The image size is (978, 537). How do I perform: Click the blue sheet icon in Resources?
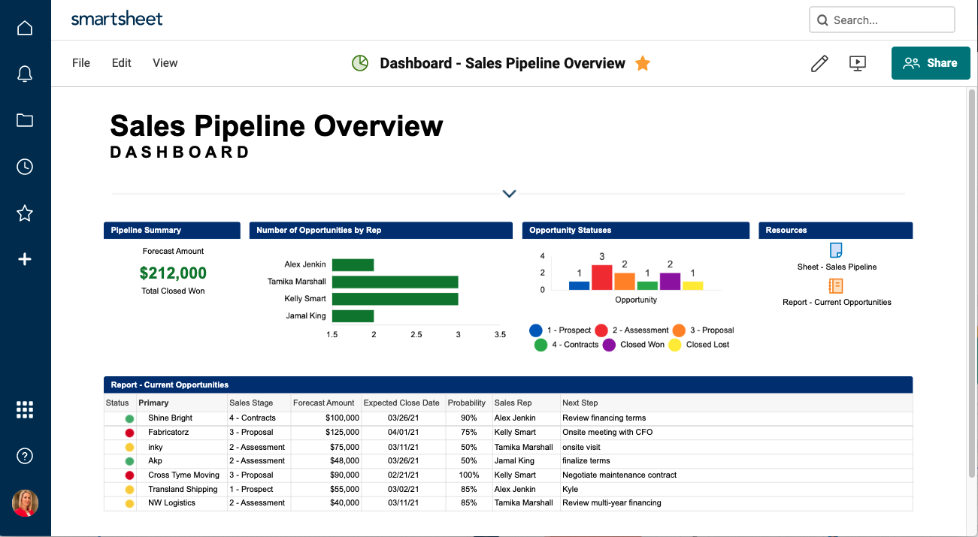[x=835, y=250]
